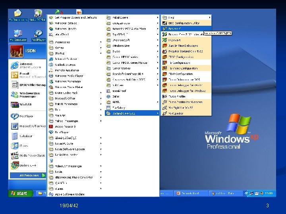Expand the iTunes program folder
The height and width of the screenshot is (214, 286).
point(75,189)
